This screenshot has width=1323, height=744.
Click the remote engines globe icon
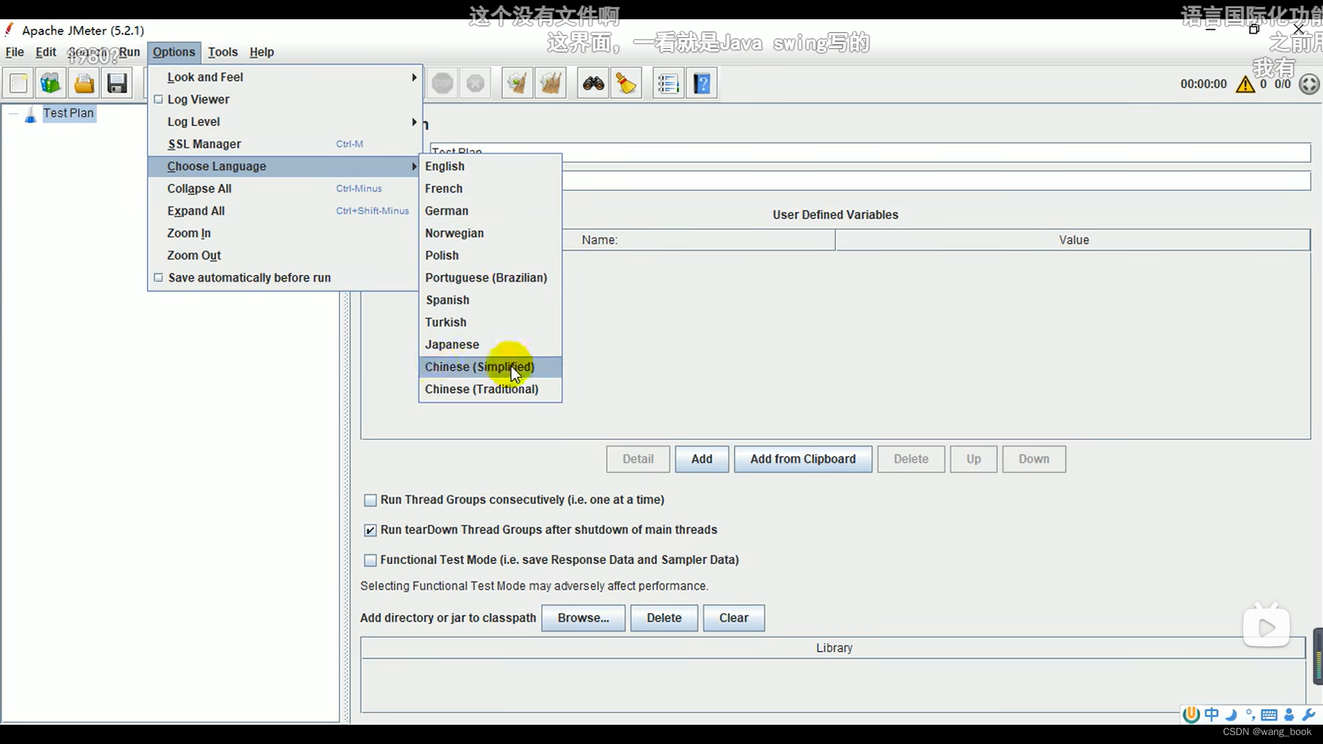pos(1309,84)
